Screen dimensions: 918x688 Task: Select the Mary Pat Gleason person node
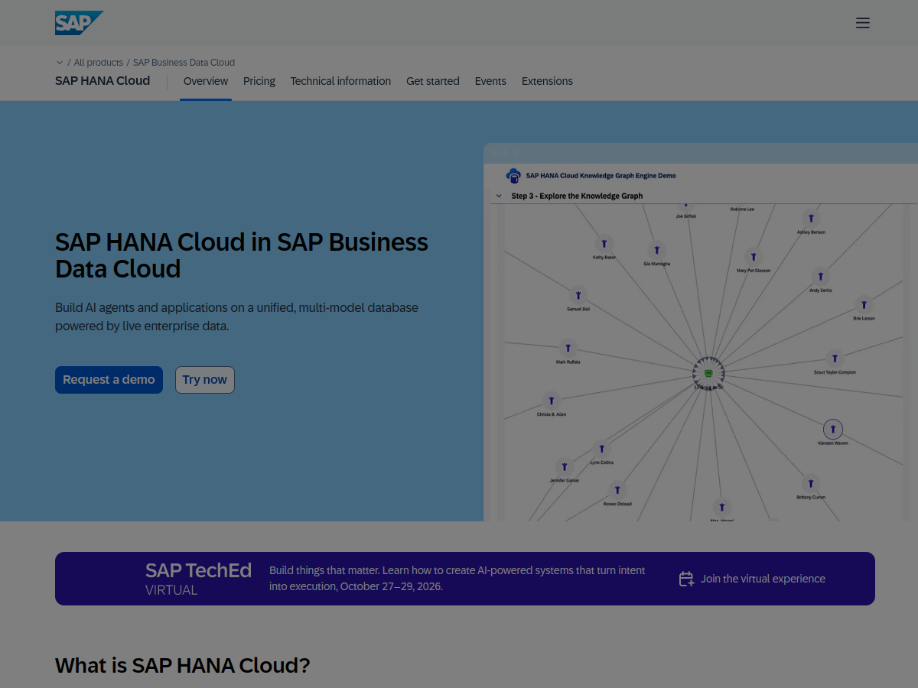pos(754,257)
